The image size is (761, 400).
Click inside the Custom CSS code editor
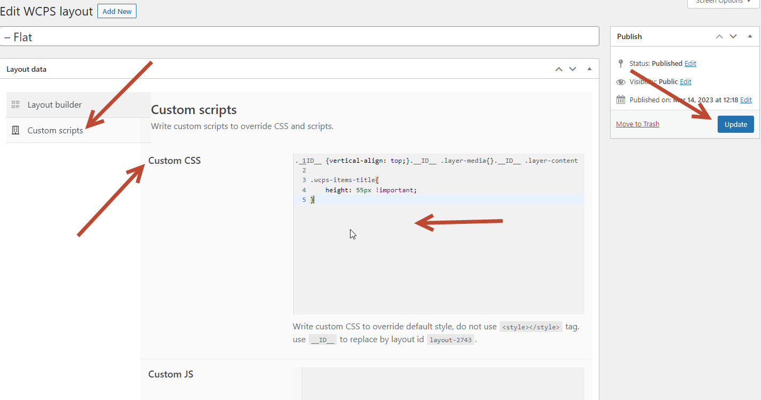tap(439, 234)
